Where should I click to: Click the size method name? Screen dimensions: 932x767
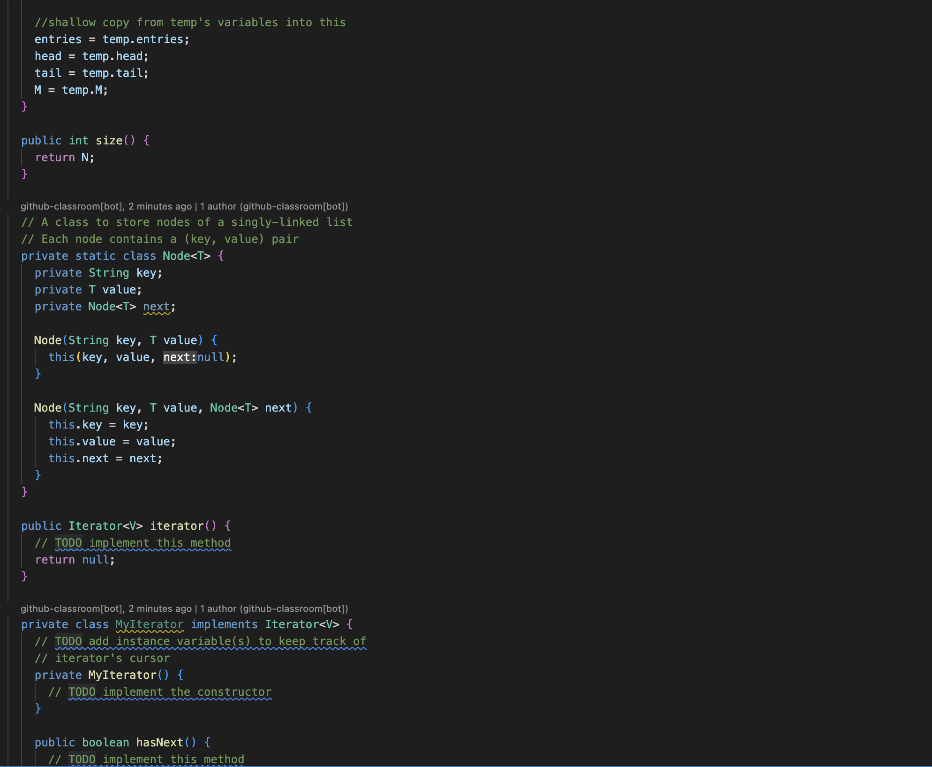click(x=109, y=141)
